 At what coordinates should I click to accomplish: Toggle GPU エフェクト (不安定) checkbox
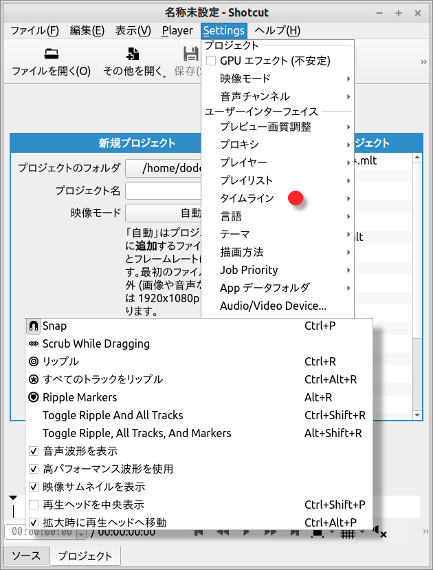[x=211, y=61]
